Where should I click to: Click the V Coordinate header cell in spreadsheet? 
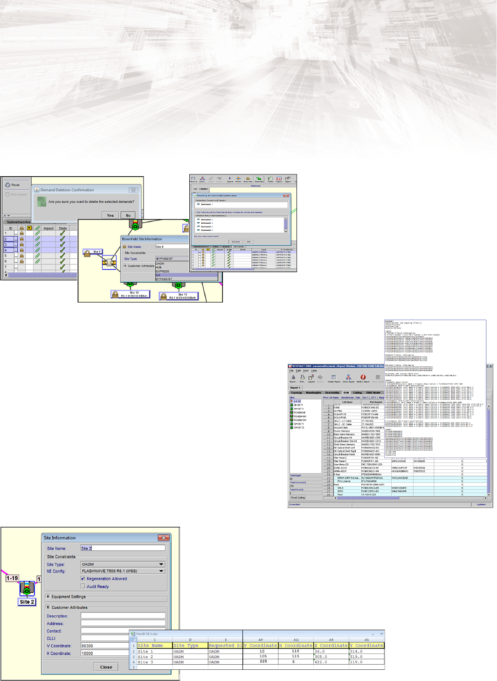[260, 646]
